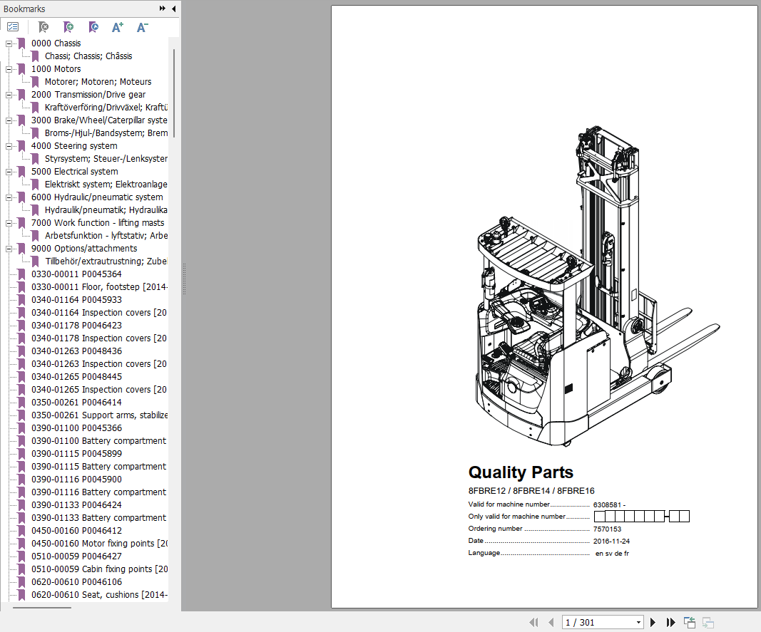Viewport: 761px width, 632px height.
Task: Select 7000 Work function - lifting masts
Action: pyautogui.click(x=98, y=222)
